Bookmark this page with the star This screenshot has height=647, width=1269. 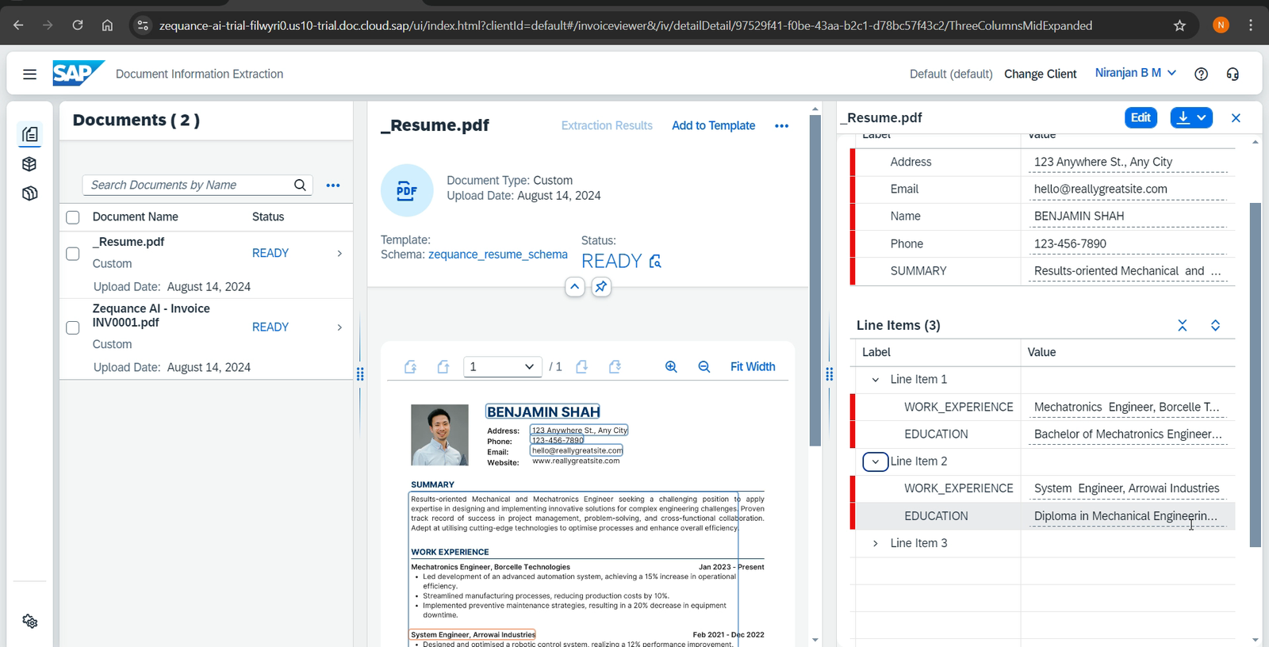click(x=1180, y=25)
